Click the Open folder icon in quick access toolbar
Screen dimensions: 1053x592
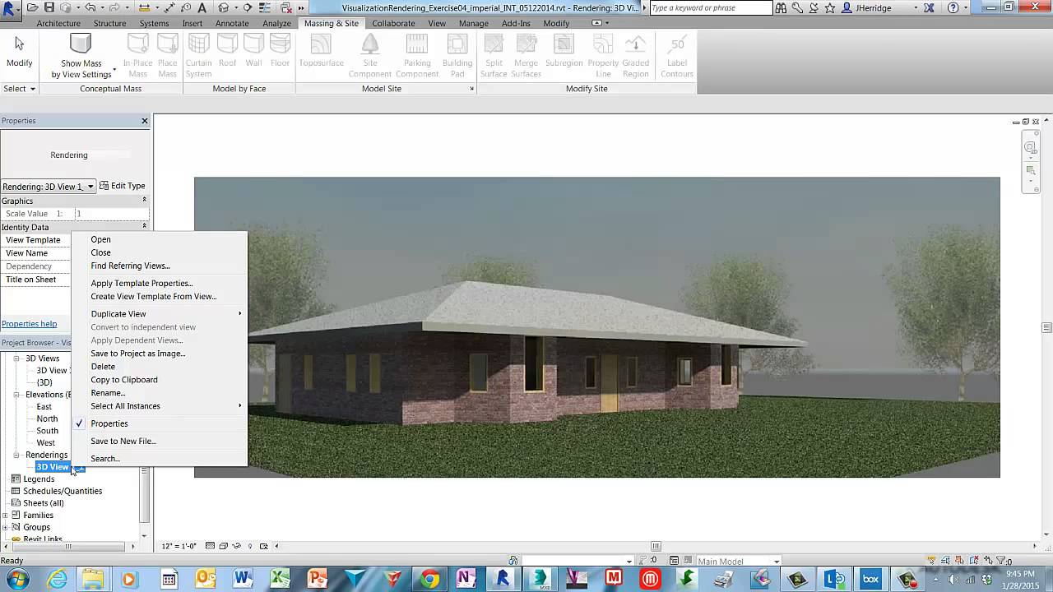(x=33, y=7)
